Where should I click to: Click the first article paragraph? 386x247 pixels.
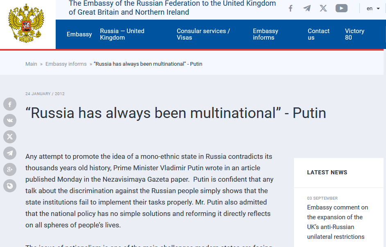point(149,191)
